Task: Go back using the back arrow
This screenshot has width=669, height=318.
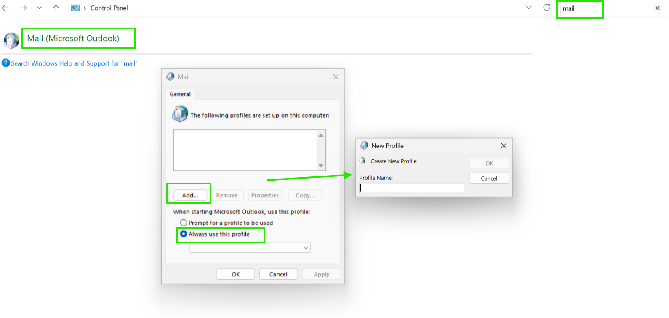Action: 5,8
